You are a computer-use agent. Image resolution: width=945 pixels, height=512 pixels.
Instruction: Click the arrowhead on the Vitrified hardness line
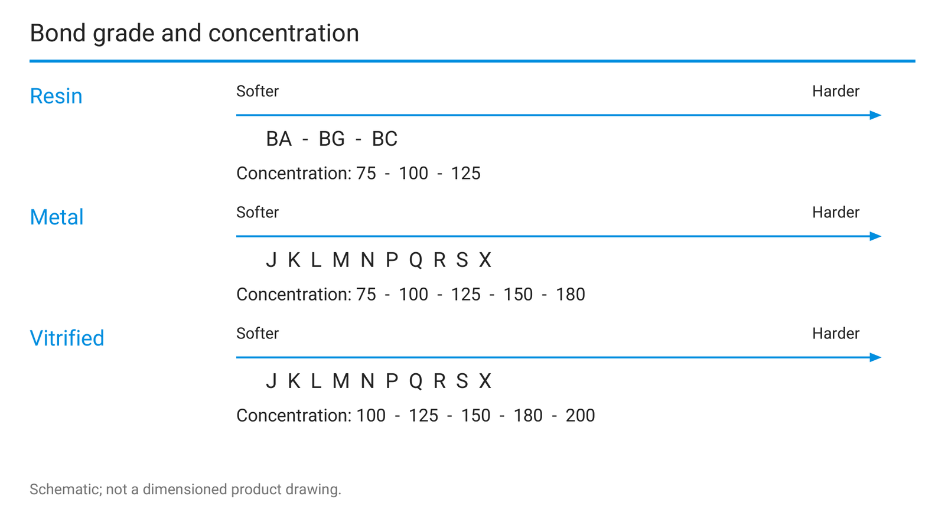pyautogui.click(x=876, y=357)
